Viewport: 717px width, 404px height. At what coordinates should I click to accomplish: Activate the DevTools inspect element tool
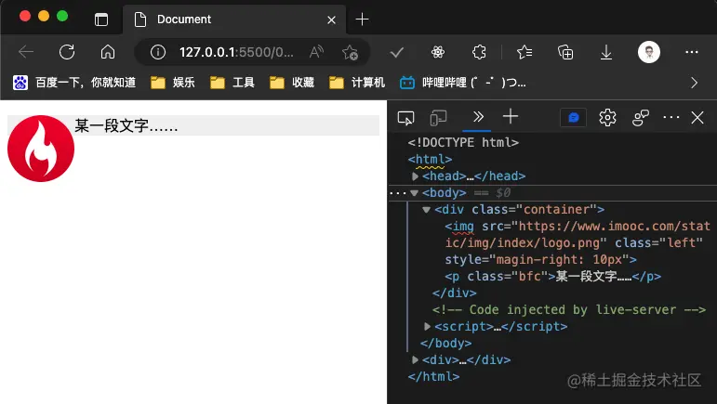pyautogui.click(x=405, y=118)
